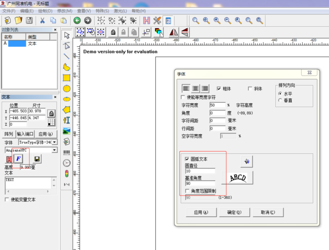Enable the 斜体 italic checkbox
The image size is (329, 250).
coord(250,88)
